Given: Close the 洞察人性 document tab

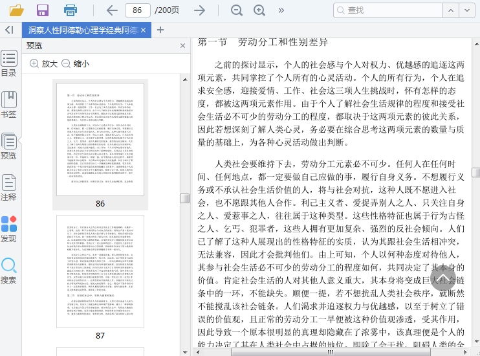Looking at the screenshot, I should click(x=144, y=30).
